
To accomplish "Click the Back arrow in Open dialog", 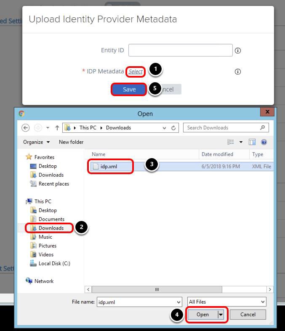I will pos(26,128).
